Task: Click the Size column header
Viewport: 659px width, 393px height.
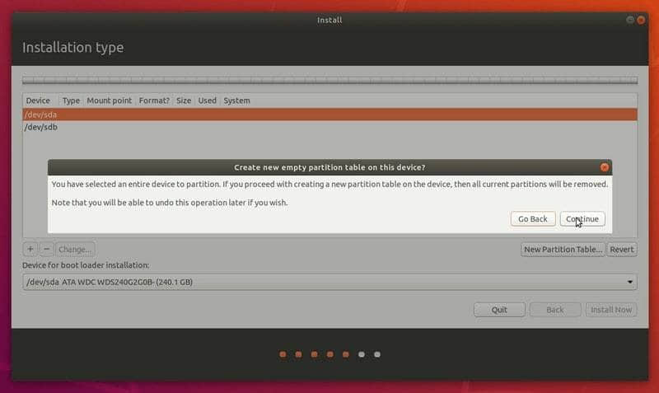Action: (184, 101)
